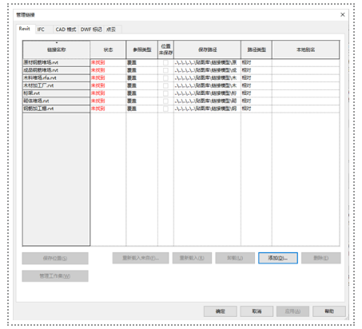The image size is (362, 329).
Task: Toggle 位置未保存 checkbox for 成品钢筋堆场.rvt
Action: pyautogui.click(x=165, y=70)
